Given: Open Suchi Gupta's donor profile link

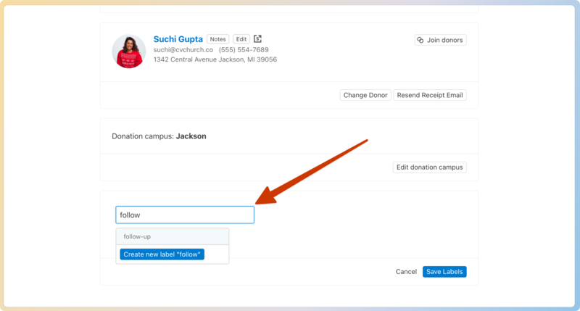Looking at the screenshot, I should (178, 39).
